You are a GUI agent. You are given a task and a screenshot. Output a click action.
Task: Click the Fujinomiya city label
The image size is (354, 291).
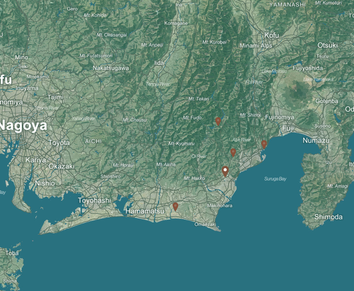(279, 117)
